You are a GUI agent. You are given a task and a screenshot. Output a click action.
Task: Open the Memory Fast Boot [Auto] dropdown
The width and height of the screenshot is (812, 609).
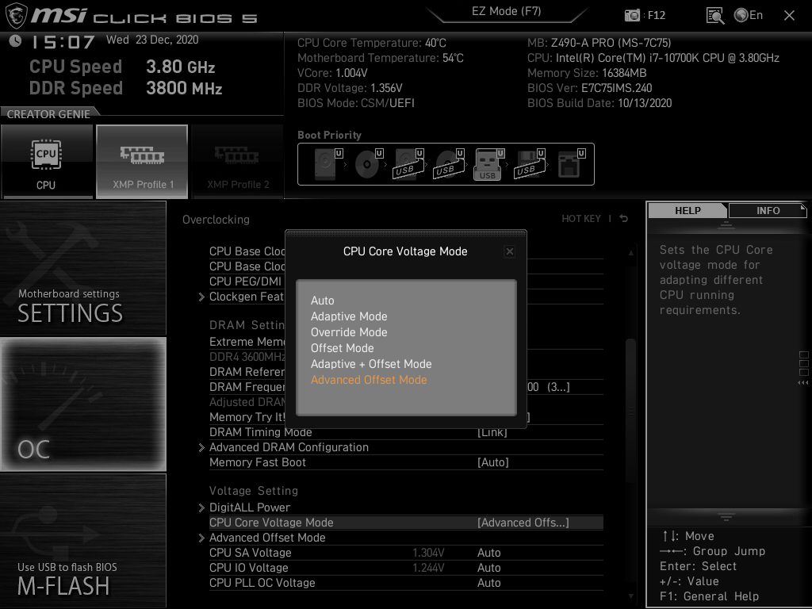[493, 462]
